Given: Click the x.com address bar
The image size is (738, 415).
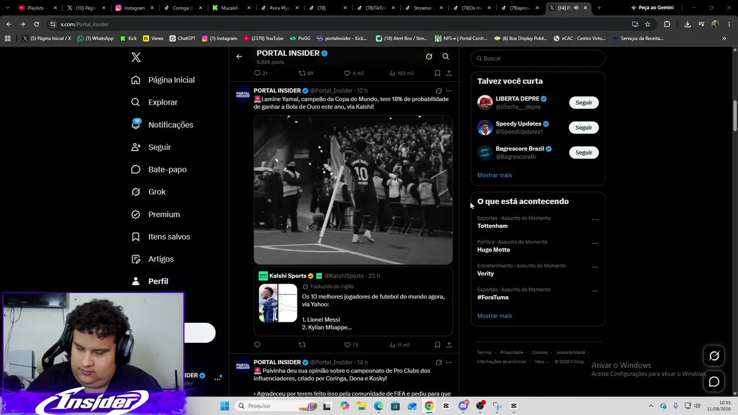Looking at the screenshot, I should [x=340, y=24].
